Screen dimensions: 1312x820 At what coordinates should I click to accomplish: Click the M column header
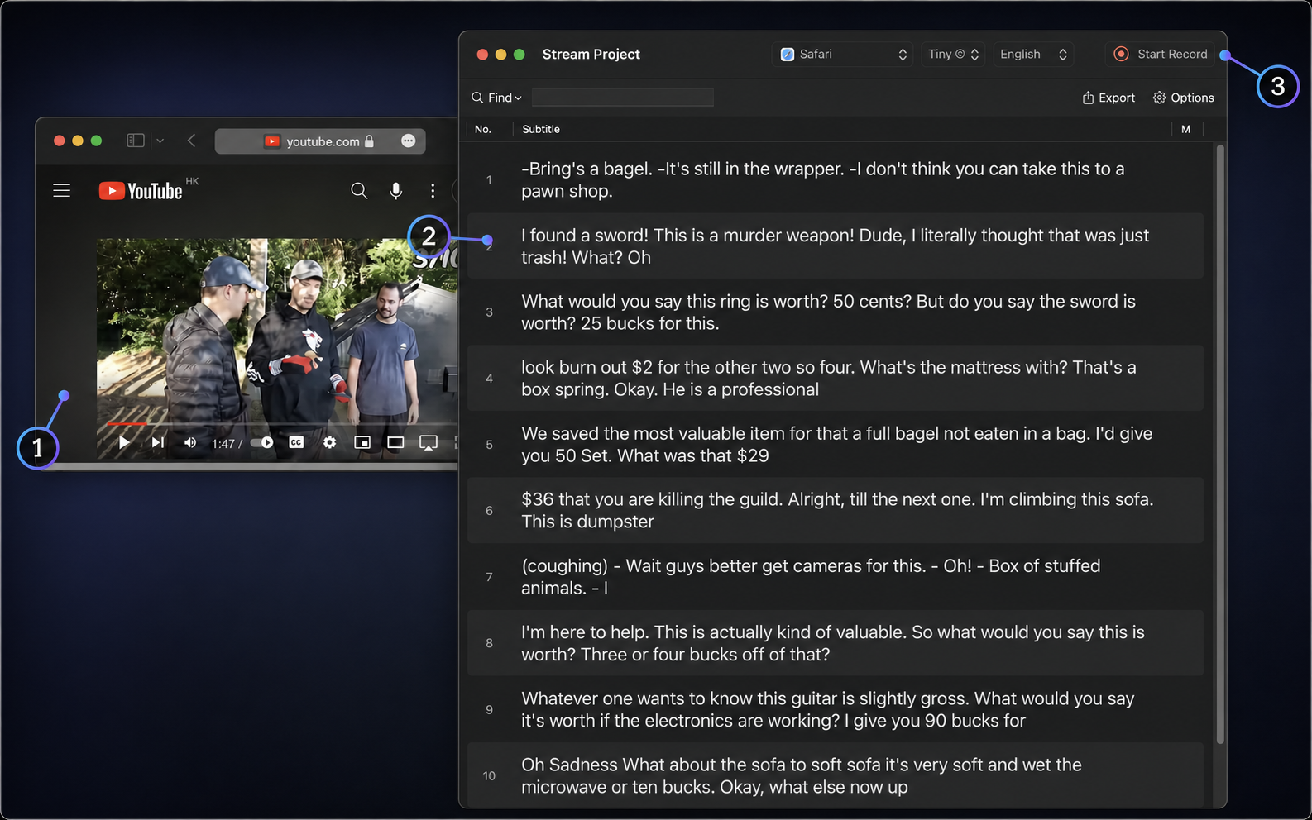click(x=1185, y=129)
